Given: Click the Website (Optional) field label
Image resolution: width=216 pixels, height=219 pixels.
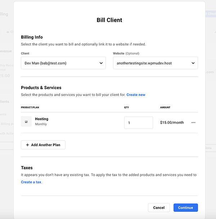Looking at the screenshot, I should coord(125,53).
